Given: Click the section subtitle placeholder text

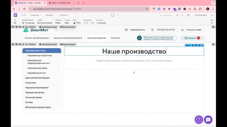Looking at the screenshot, I should (134, 61).
